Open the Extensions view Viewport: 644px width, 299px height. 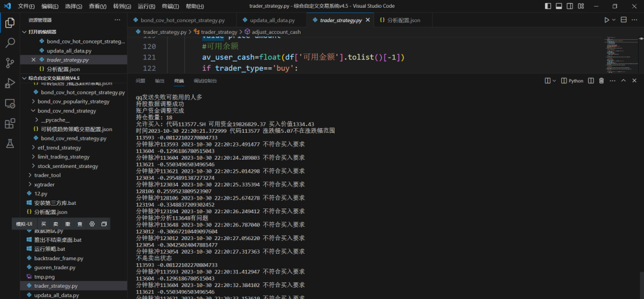tap(10, 123)
